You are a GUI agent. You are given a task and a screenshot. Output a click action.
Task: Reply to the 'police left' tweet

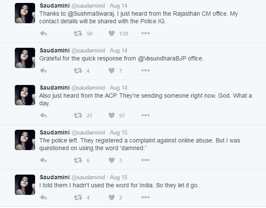[x=44, y=160]
